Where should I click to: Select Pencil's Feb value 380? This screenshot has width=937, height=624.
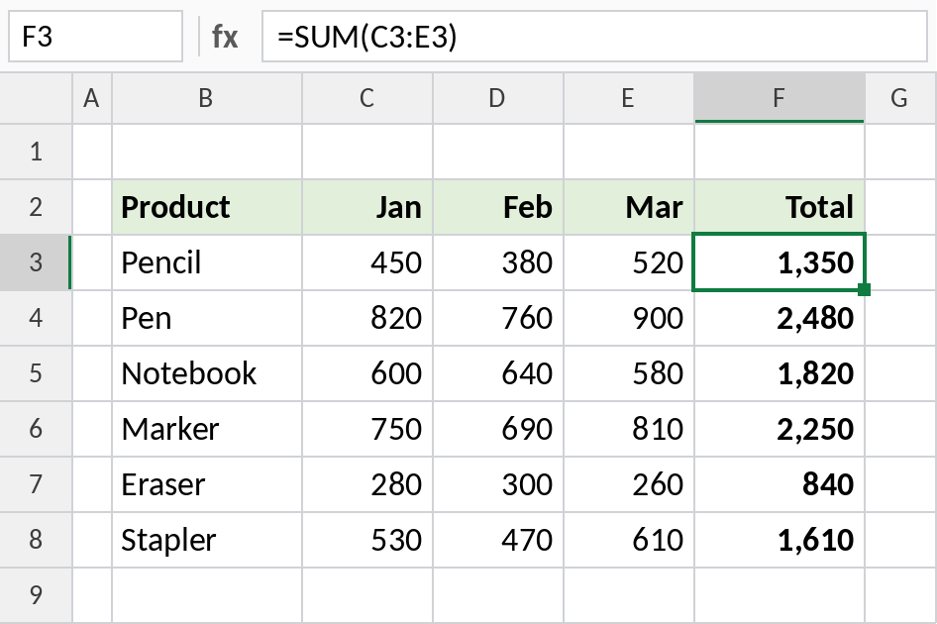498,262
